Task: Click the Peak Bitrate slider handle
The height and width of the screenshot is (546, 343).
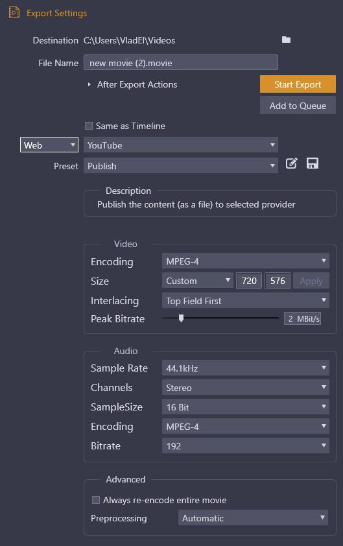Action: (x=181, y=318)
